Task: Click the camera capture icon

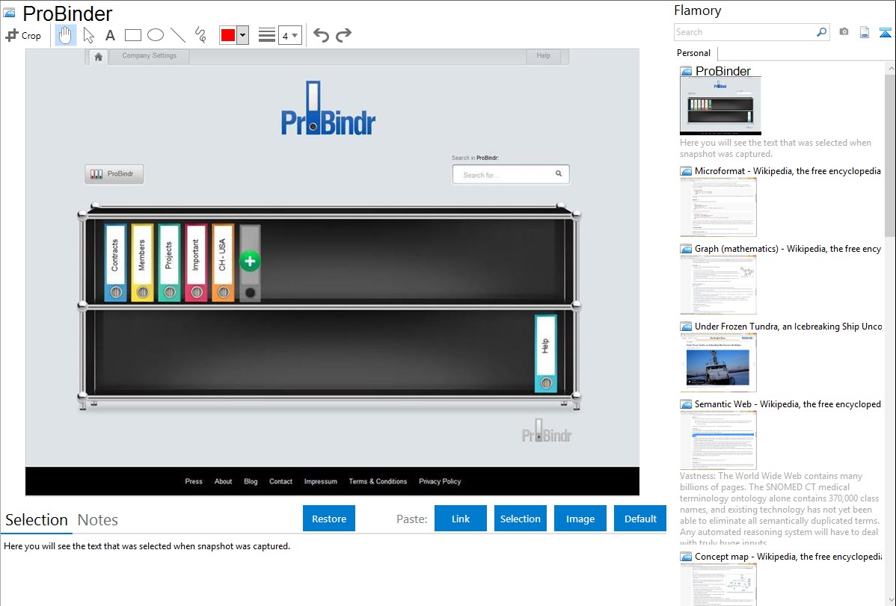Action: 844,32
